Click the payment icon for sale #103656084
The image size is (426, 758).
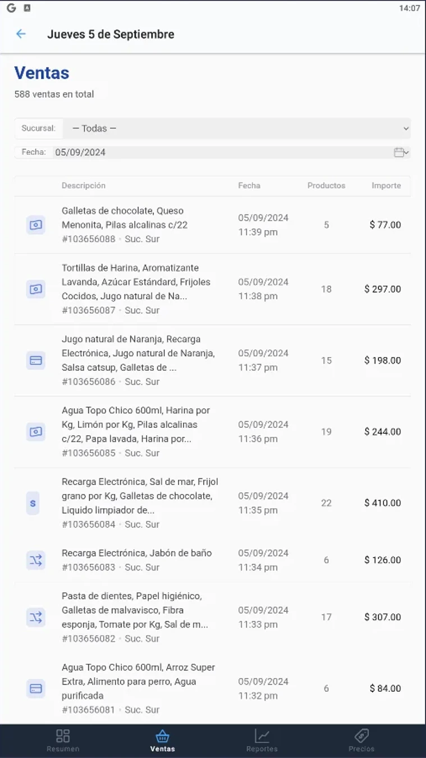pyautogui.click(x=33, y=503)
